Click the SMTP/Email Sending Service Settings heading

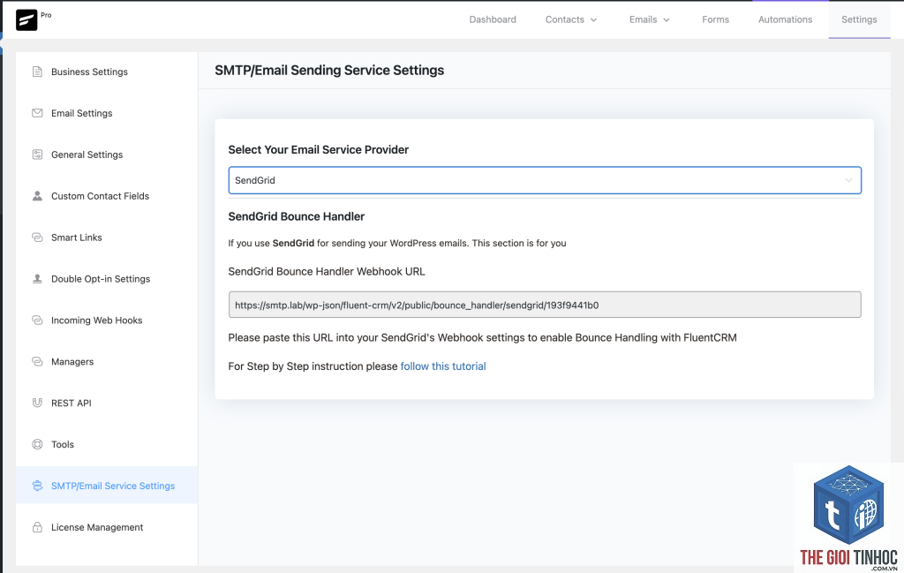click(x=329, y=71)
